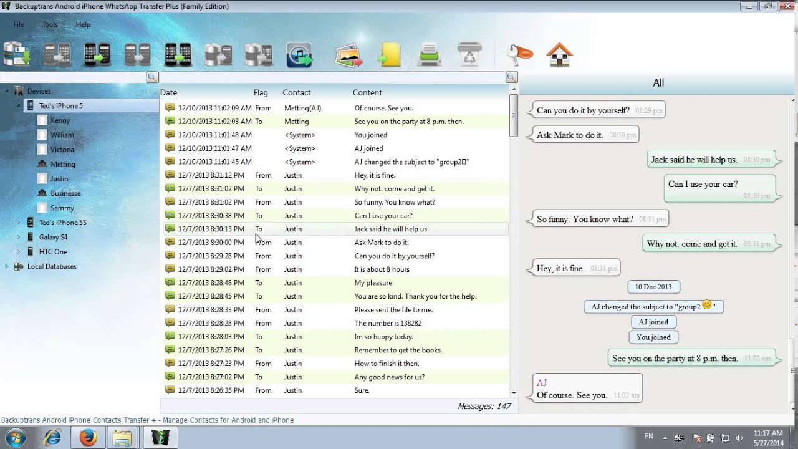The image size is (798, 449).
Task: Click the phone icon beside Ted's iPhone 5
Action: (30, 105)
